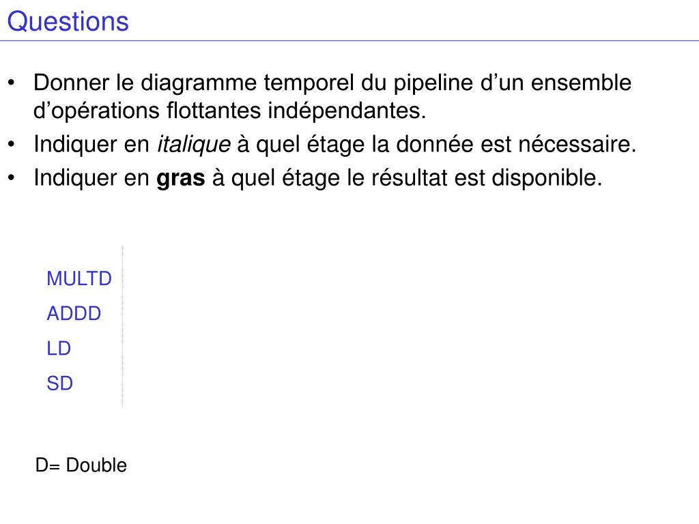This screenshot has height=524, width=699.
Task: Click the SD instruction label
Action: tap(60, 383)
